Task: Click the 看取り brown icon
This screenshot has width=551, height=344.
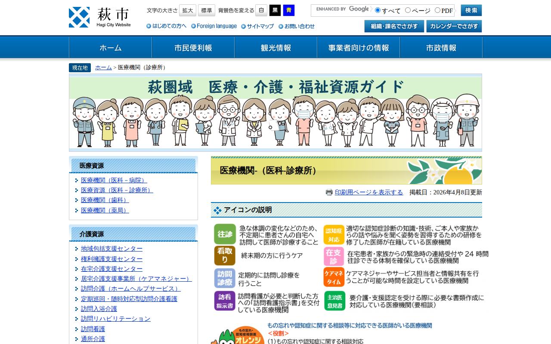Action: pyautogui.click(x=225, y=255)
